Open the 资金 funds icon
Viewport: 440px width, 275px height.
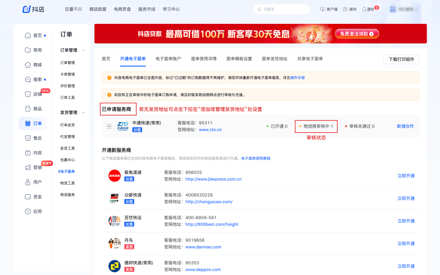28,197
